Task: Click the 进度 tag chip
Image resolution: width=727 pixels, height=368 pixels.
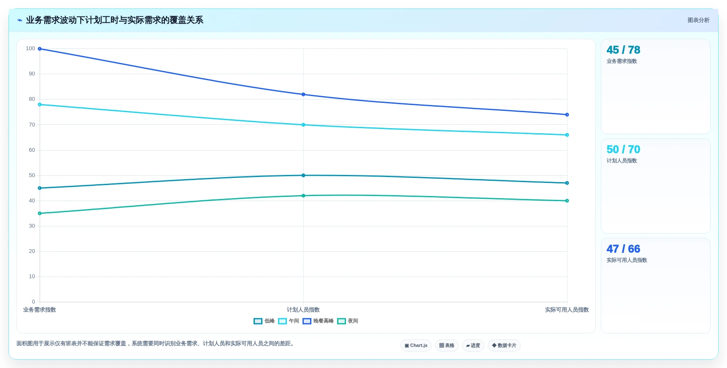Action: (x=473, y=346)
